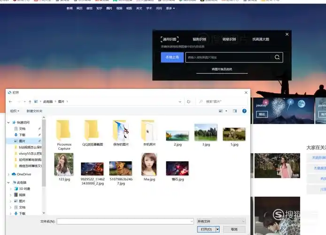The image size is (326, 235).
Task: Open the view mode dropdown
Action: (x=226, y=111)
